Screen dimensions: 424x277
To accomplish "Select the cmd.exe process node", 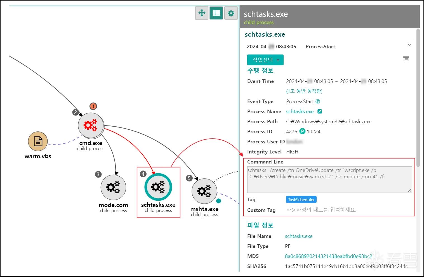I will pyautogui.click(x=91, y=126).
